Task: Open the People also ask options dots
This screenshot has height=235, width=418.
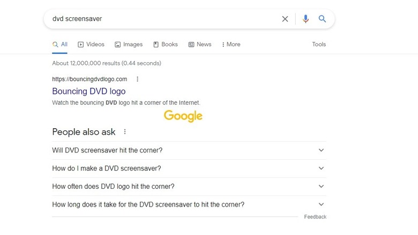Action: click(125, 131)
